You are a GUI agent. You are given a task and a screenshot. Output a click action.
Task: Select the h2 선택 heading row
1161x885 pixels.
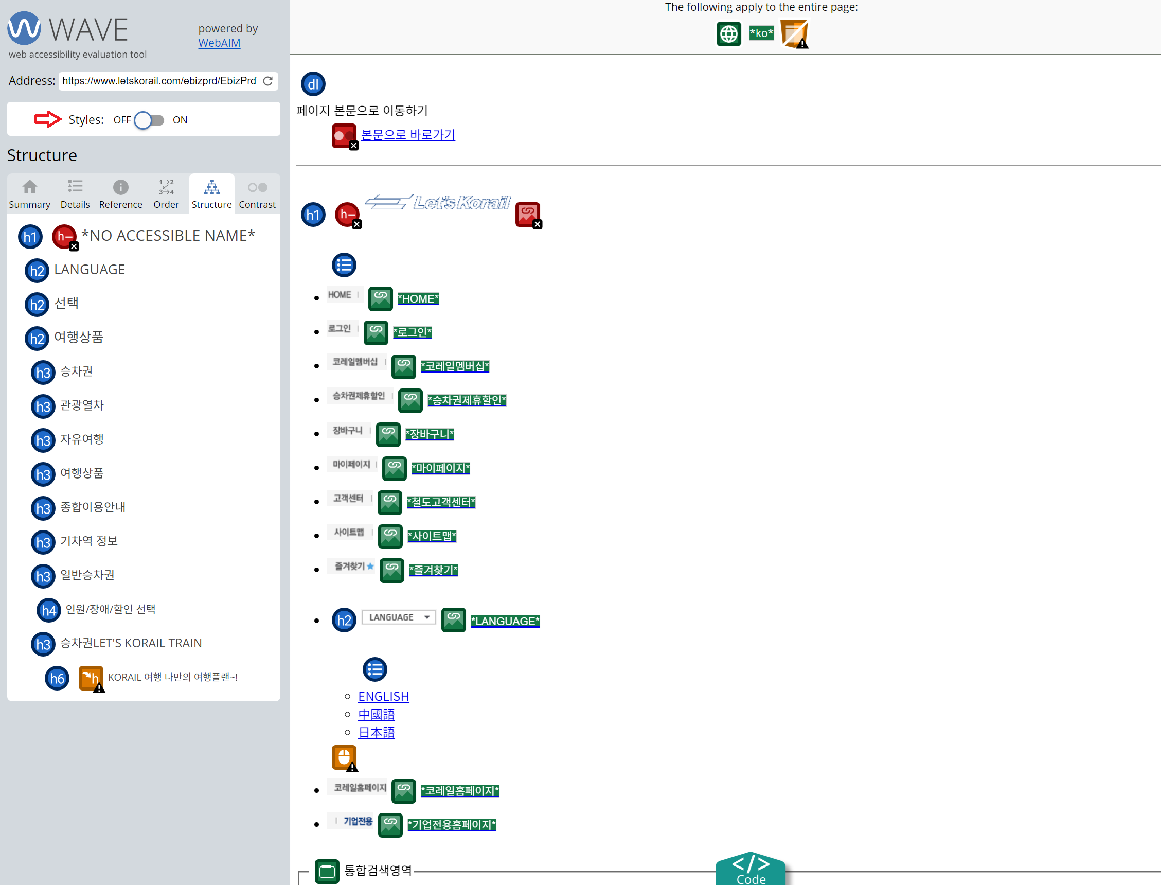[51, 304]
